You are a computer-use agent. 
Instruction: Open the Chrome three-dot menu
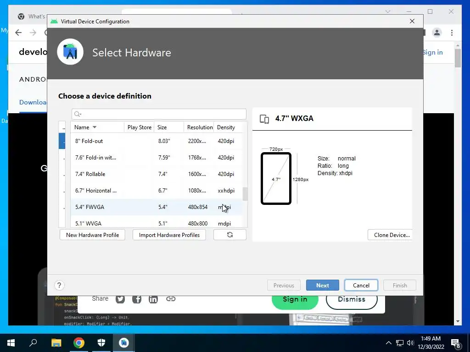452,33
